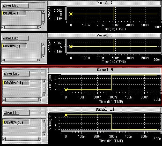Select the D0:A0:v(g) wave entry

tap(14, 46)
